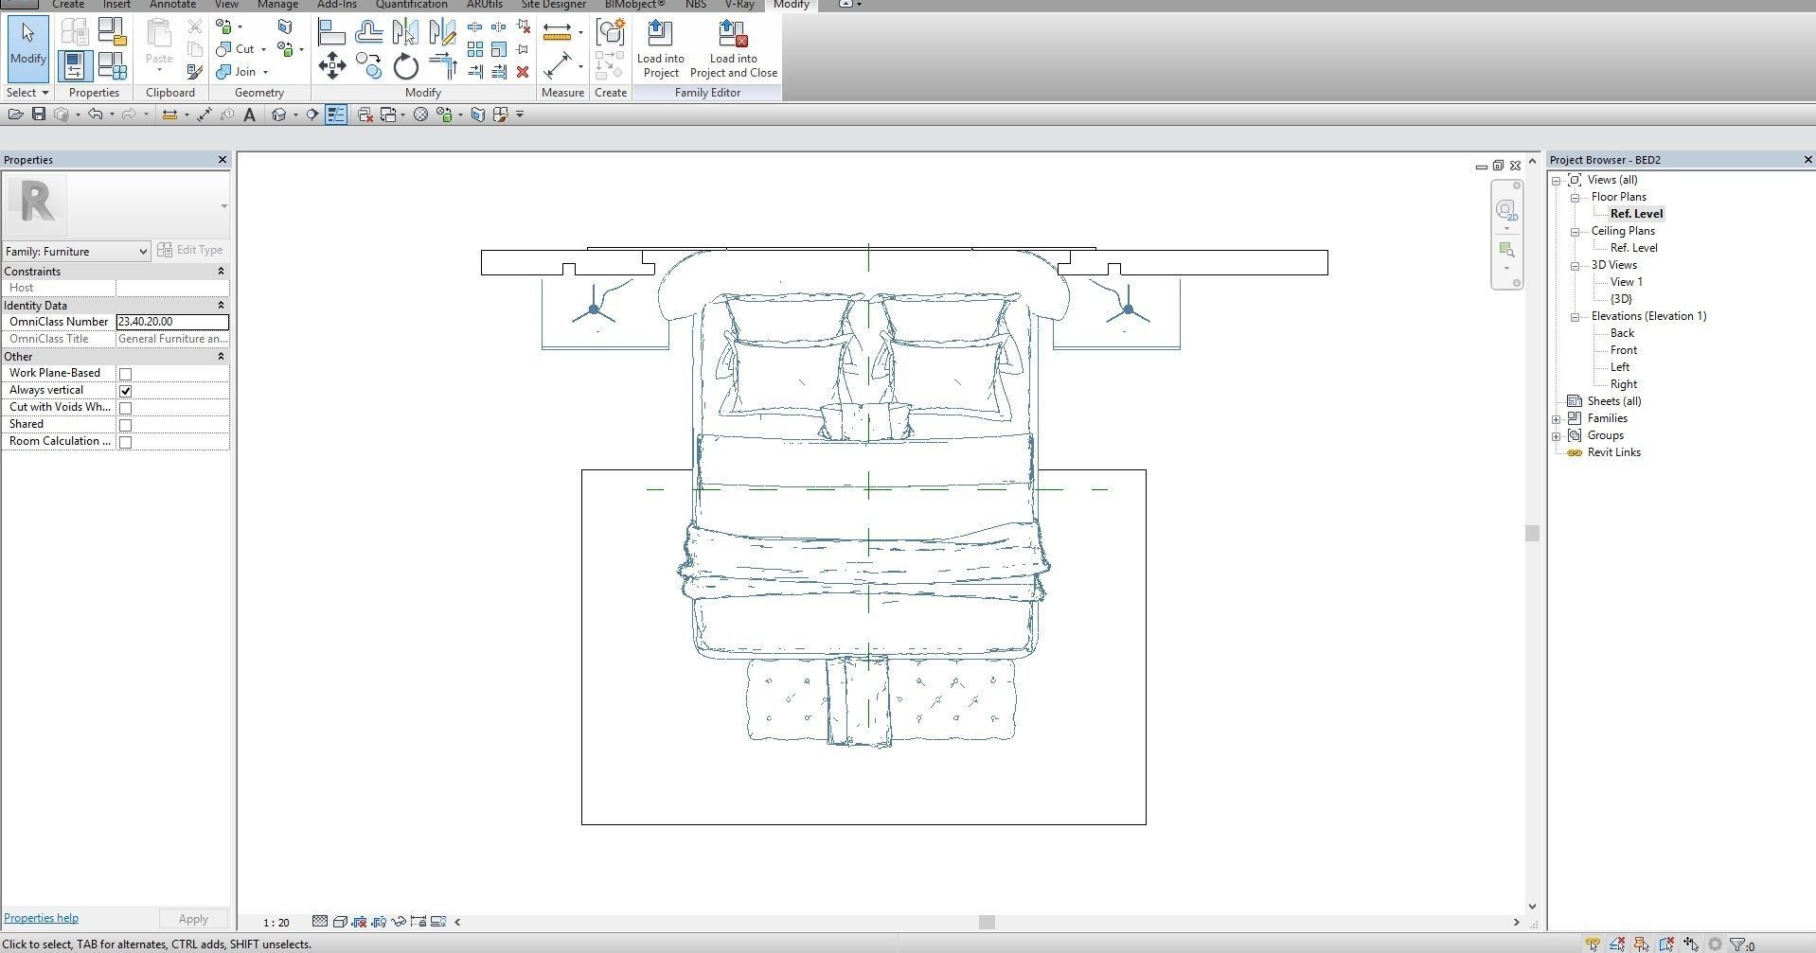1816x953 pixels.
Task: Click the Array tool icon
Action: click(x=475, y=49)
